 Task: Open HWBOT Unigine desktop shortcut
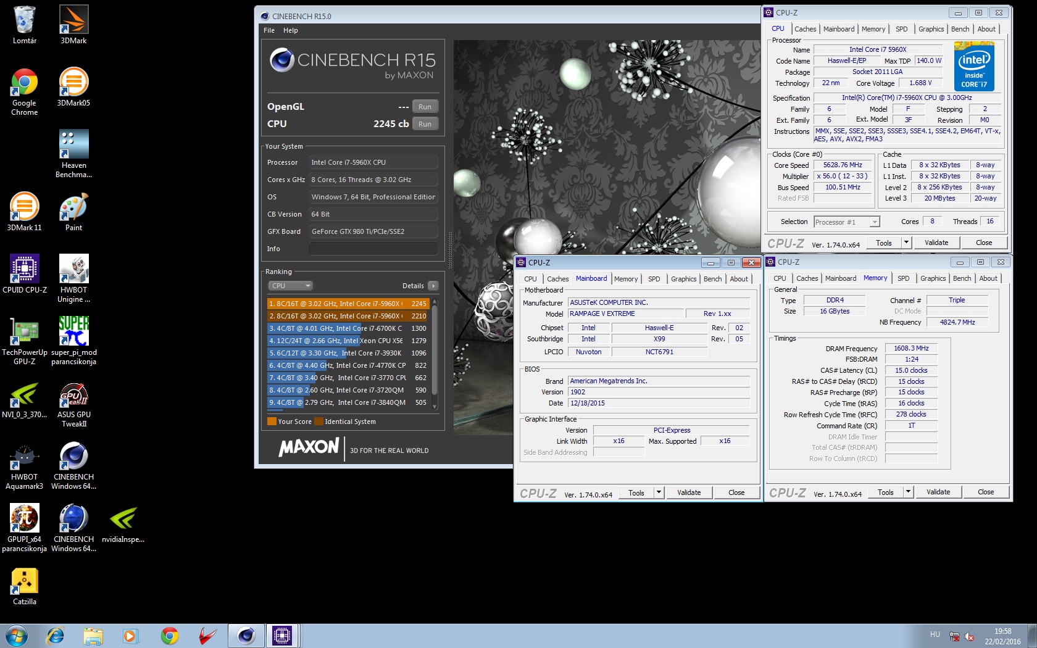coord(73,278)
